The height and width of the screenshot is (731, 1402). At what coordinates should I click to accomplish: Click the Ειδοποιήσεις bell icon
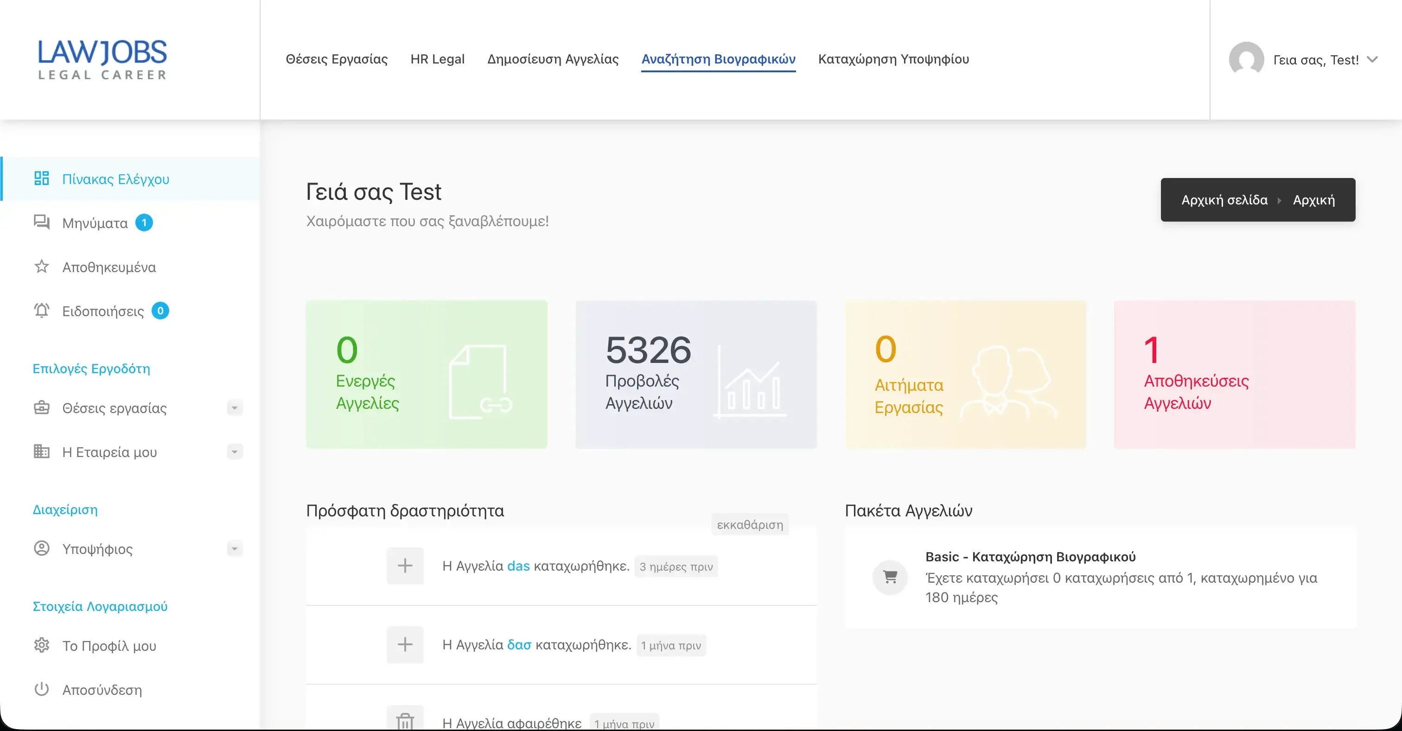click(41, 310)
